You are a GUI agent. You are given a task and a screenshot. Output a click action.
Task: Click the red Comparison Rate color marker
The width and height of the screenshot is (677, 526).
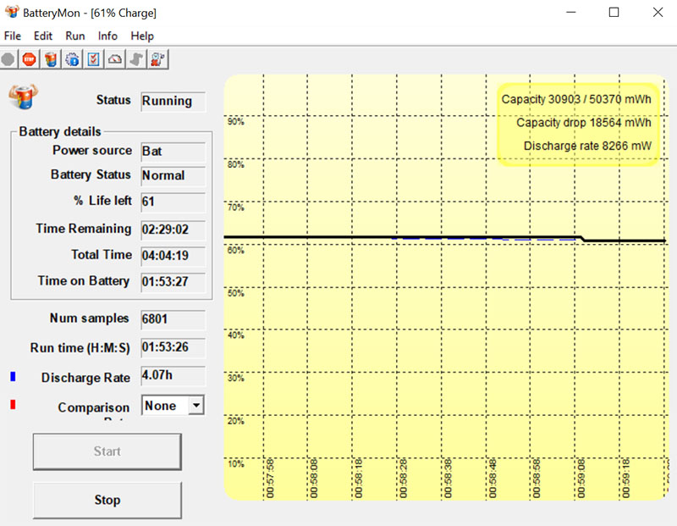click(x=13, y=405)
